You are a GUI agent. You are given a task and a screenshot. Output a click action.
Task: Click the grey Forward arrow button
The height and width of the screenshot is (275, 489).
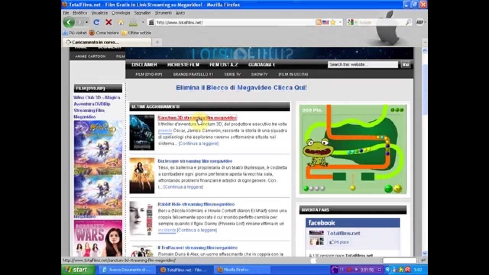point(79,22)
